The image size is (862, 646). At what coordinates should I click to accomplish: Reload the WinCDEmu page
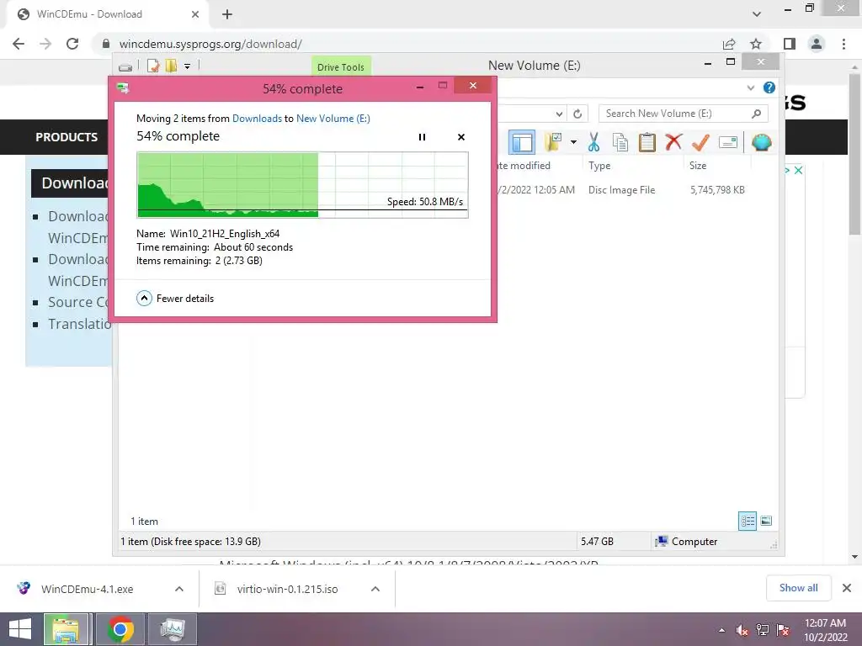pos(72,44)
